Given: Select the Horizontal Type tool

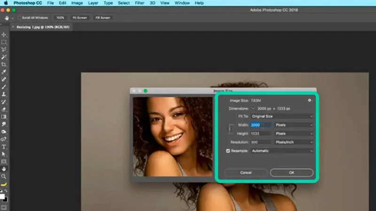Looking at the screenshot, I should coord(4,147).
